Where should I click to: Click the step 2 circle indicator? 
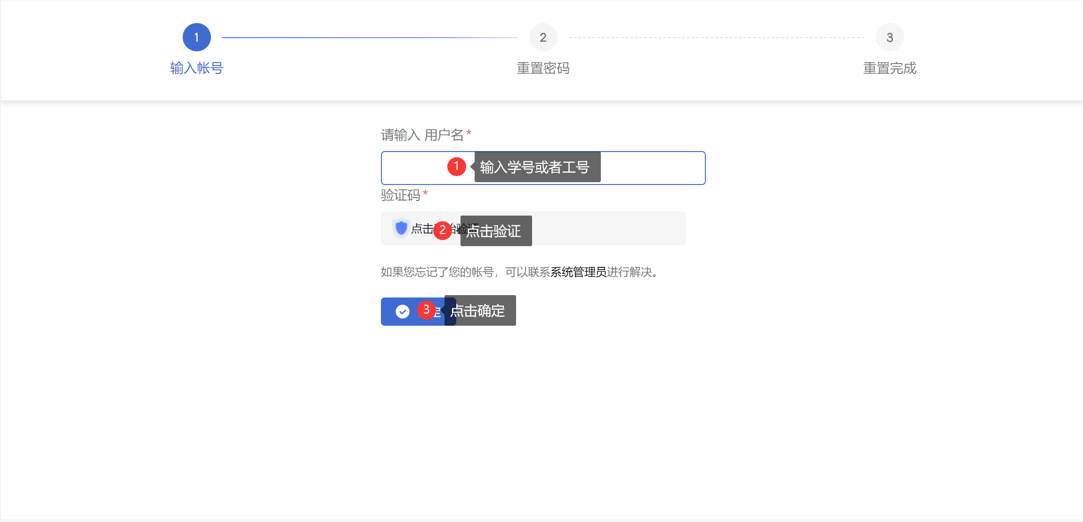[543, 37]
